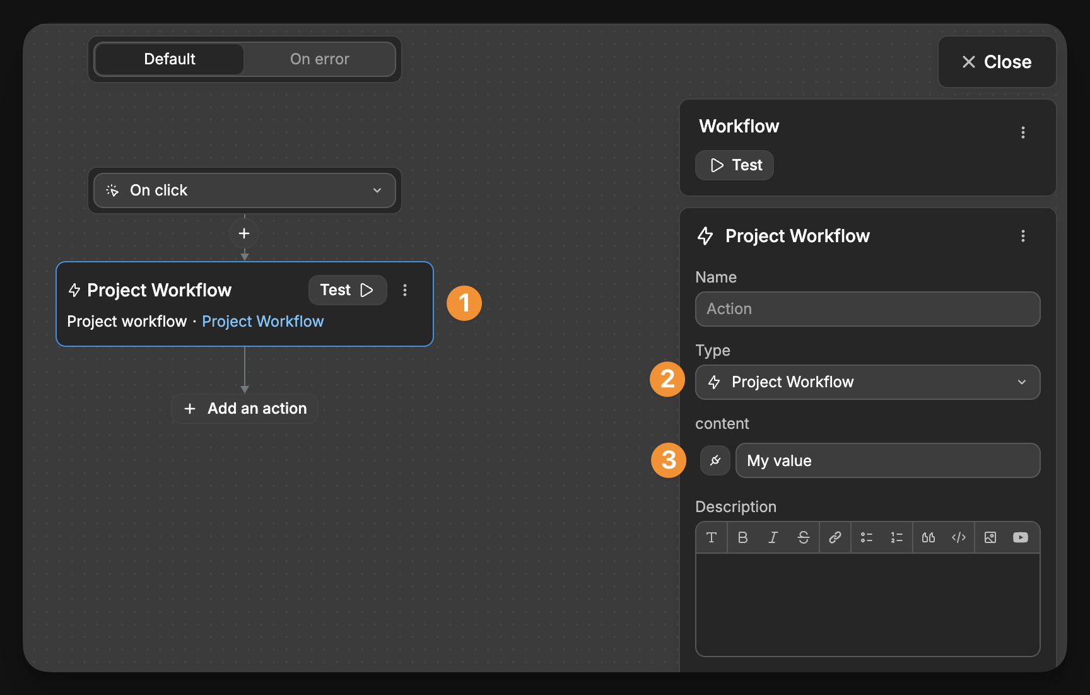Insert a blockquote in the Description
This screenshot has height=695, width=1090.
coord(928,537)
